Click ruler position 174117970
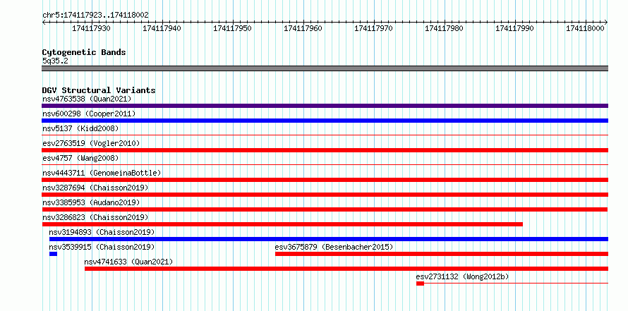This screenshot has height=311, width=628. tap(374, 28)
